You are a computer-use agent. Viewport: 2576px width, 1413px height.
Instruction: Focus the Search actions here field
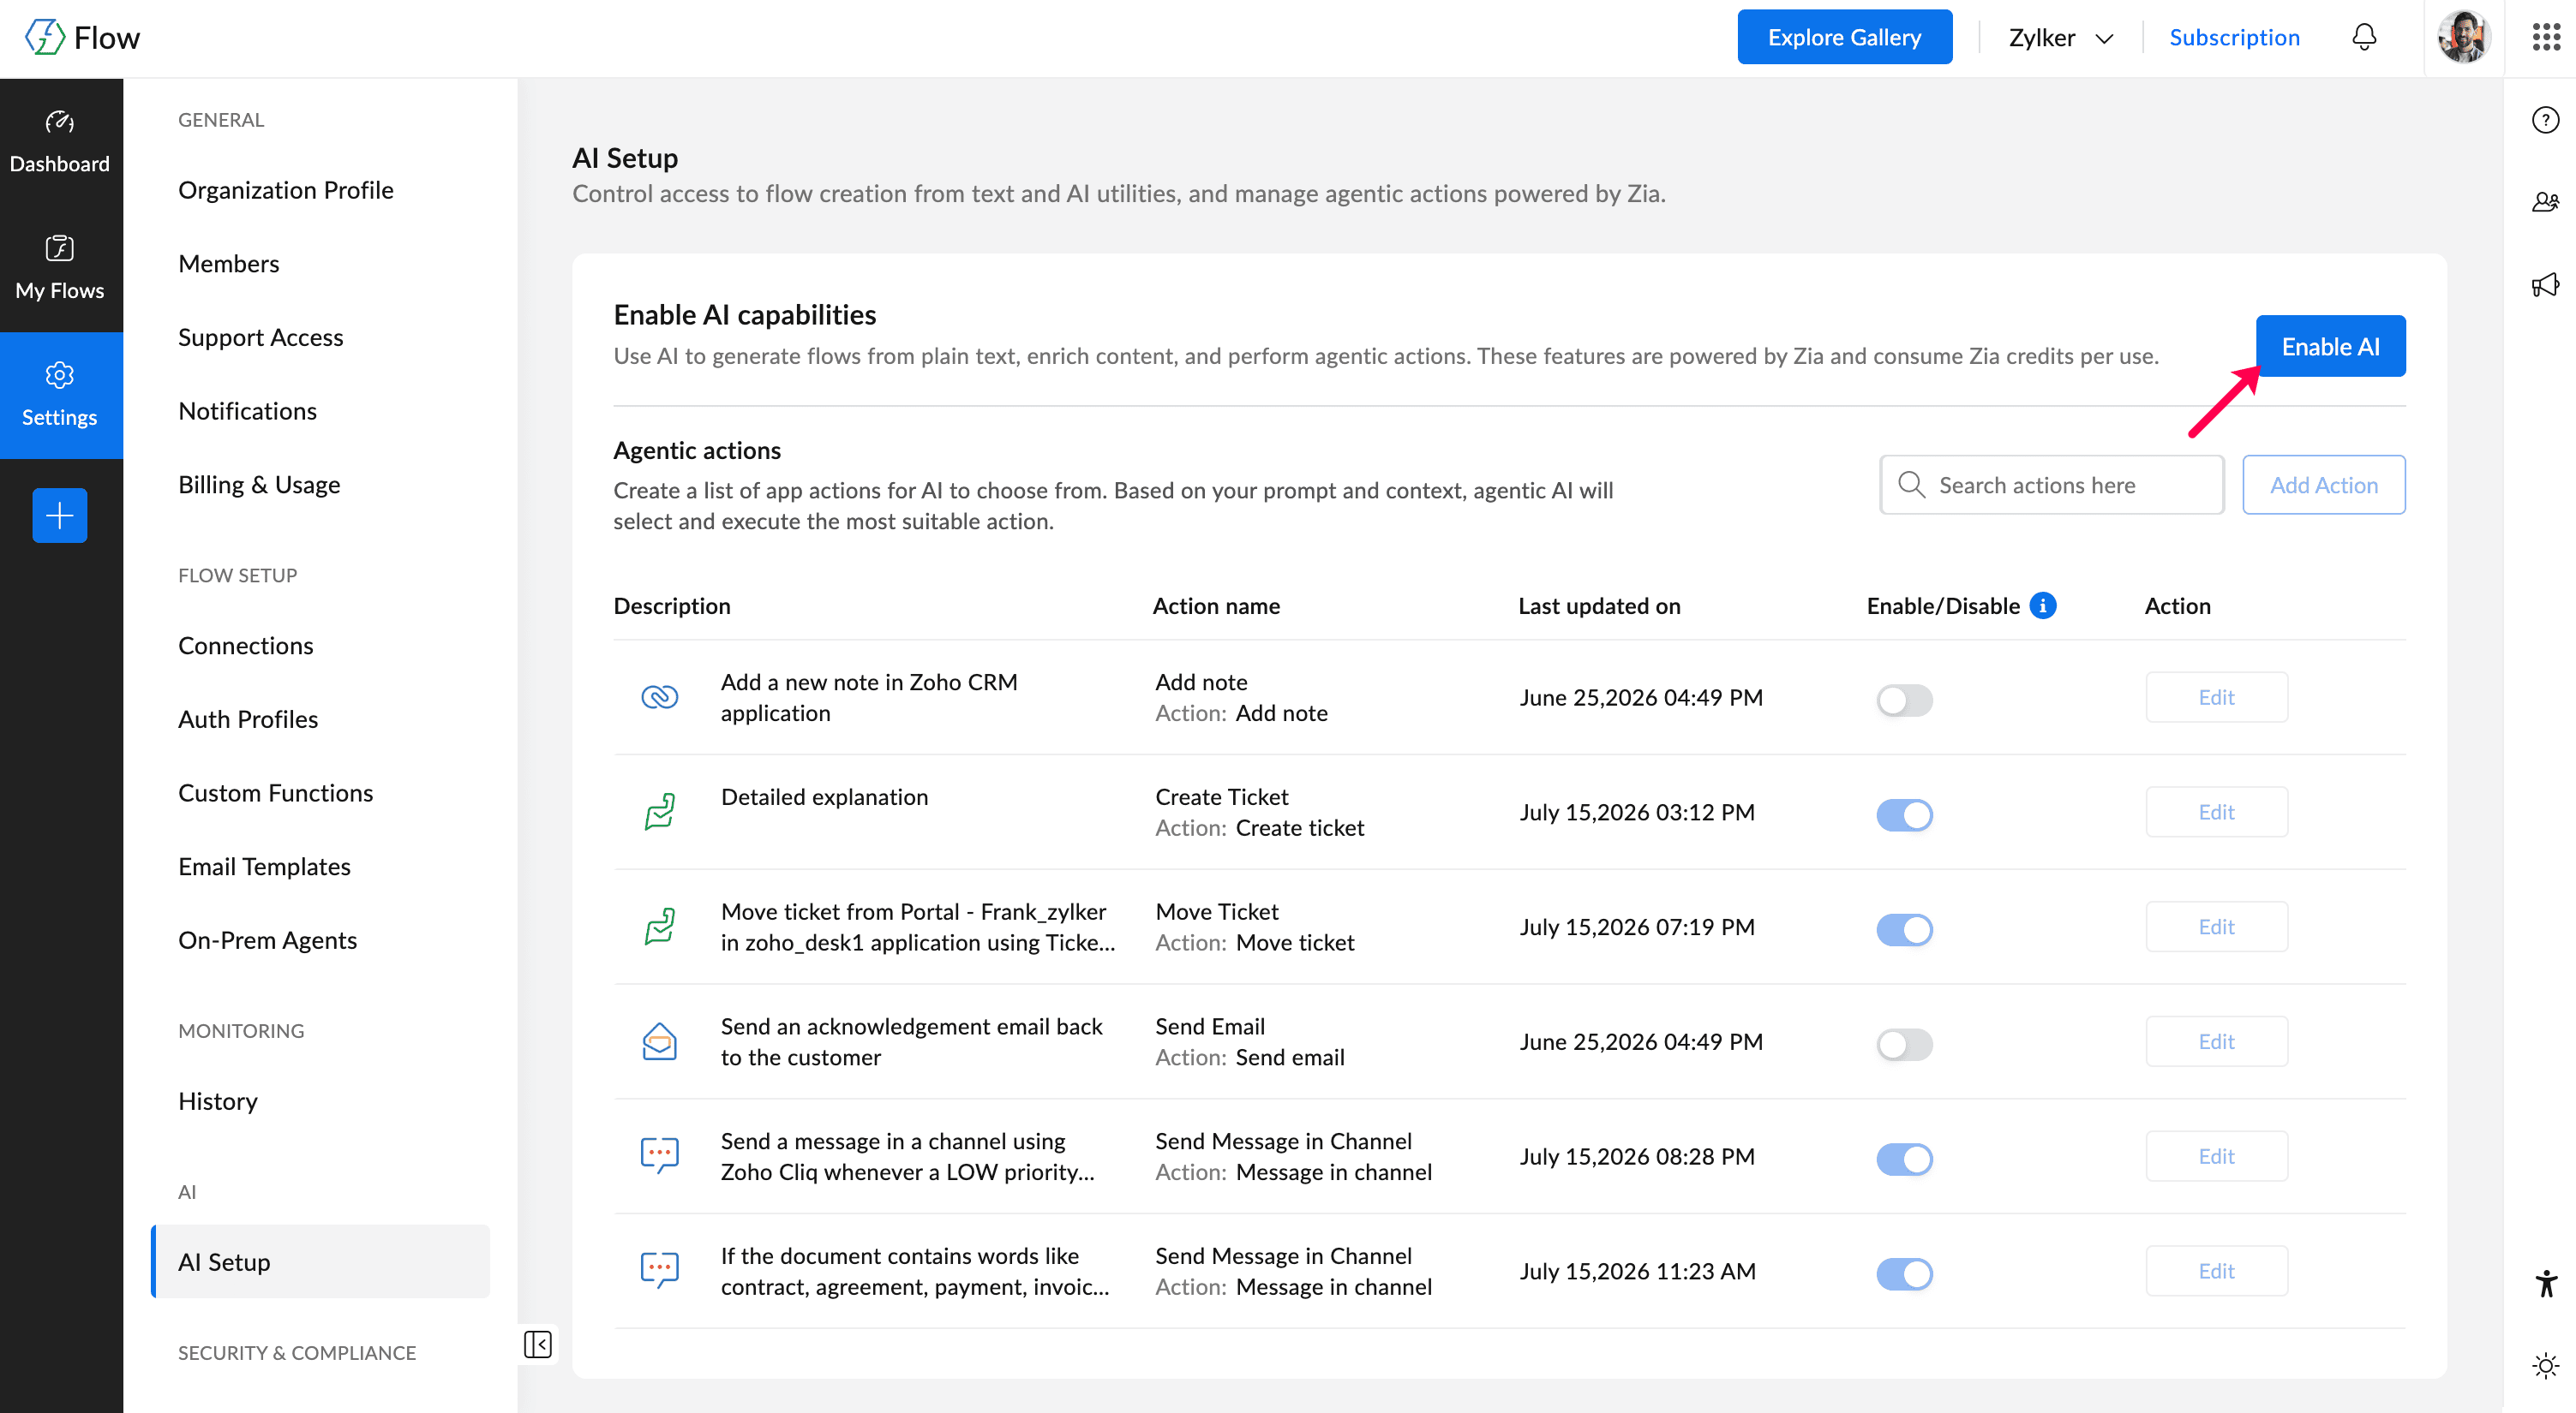coord(2052,485)
